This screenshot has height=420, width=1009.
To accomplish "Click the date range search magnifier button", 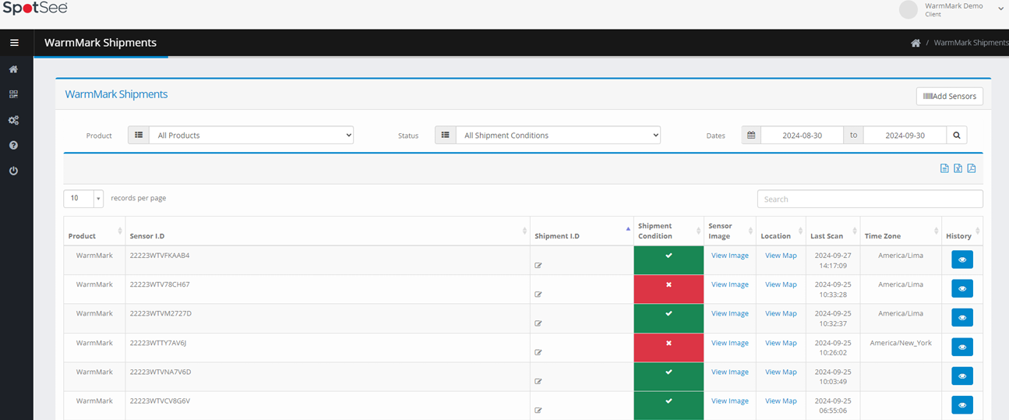I will click(957, 136).
